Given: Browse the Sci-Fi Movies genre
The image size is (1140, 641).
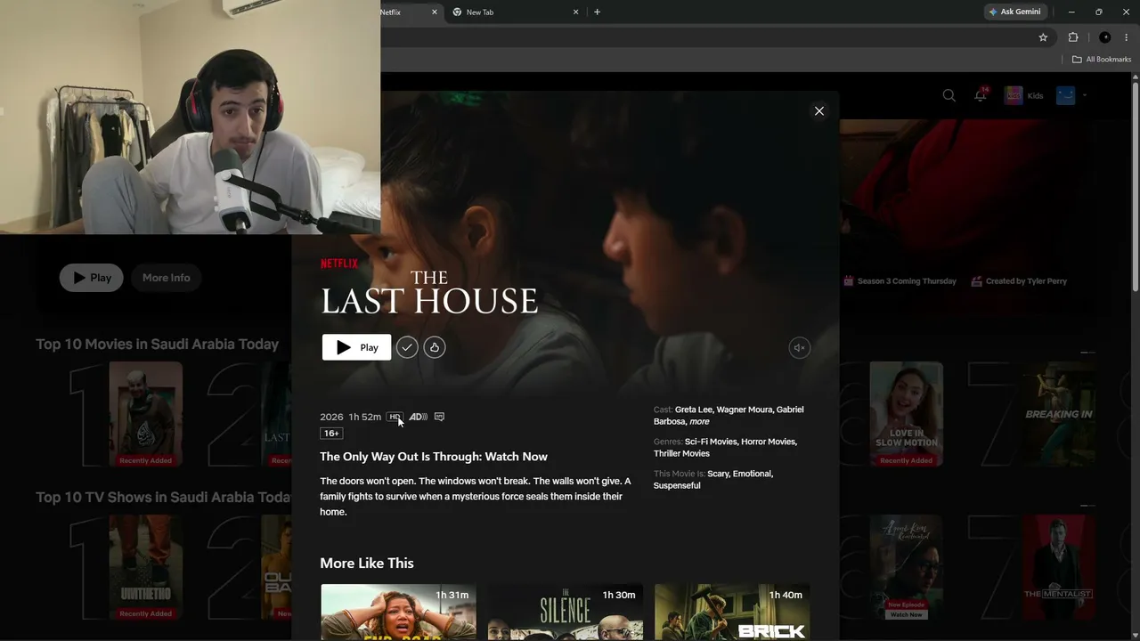Looking at the screenshot, I should (712, 442).
